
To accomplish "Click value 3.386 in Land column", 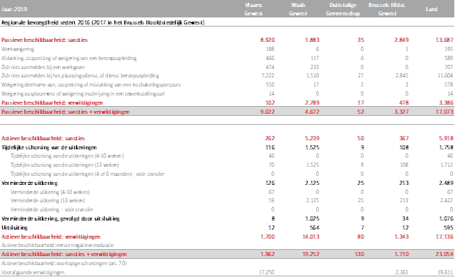I will (x=446, y=103).
